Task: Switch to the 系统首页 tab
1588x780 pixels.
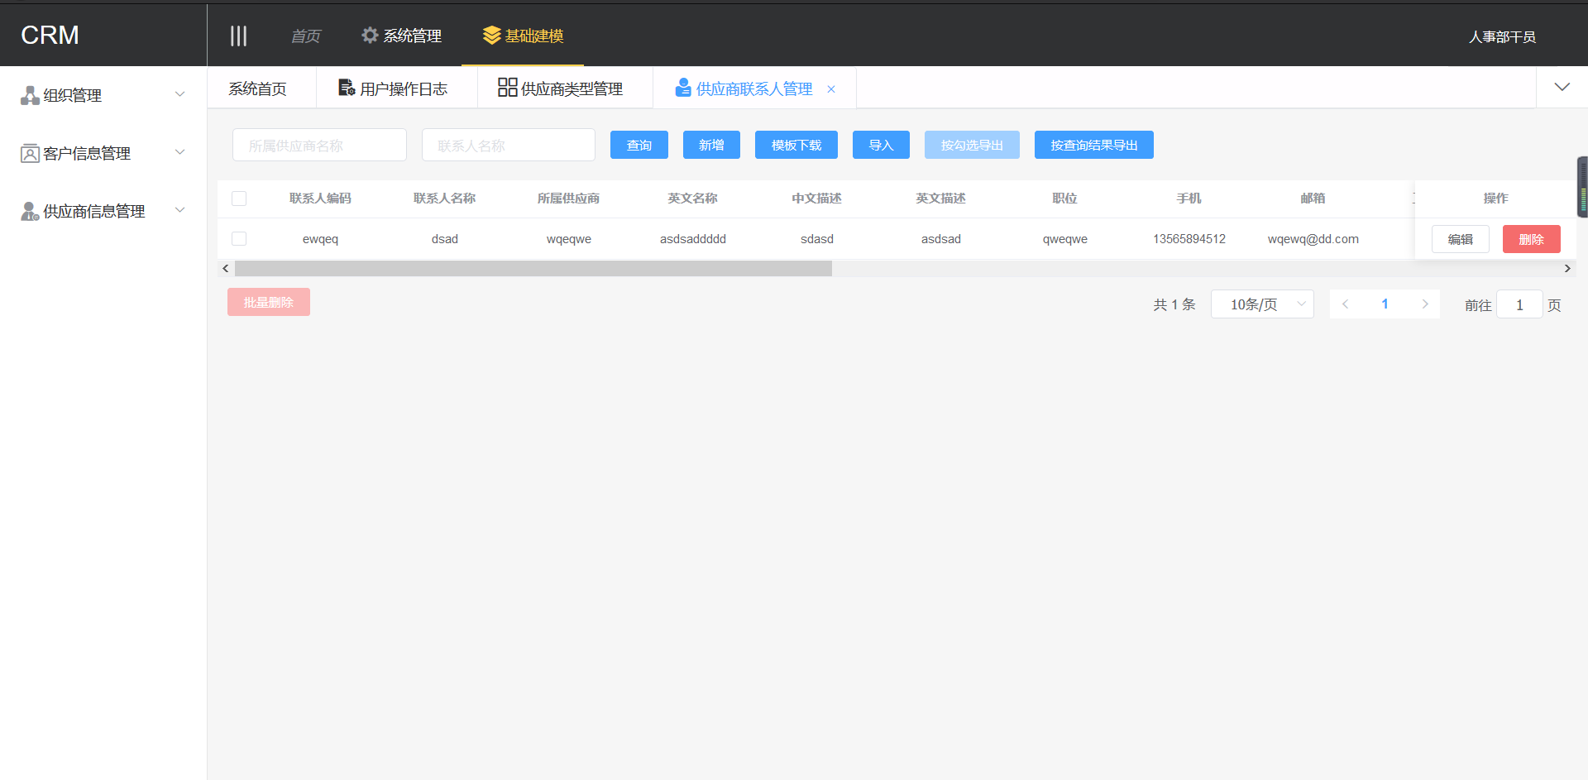Action: [258, 89]
